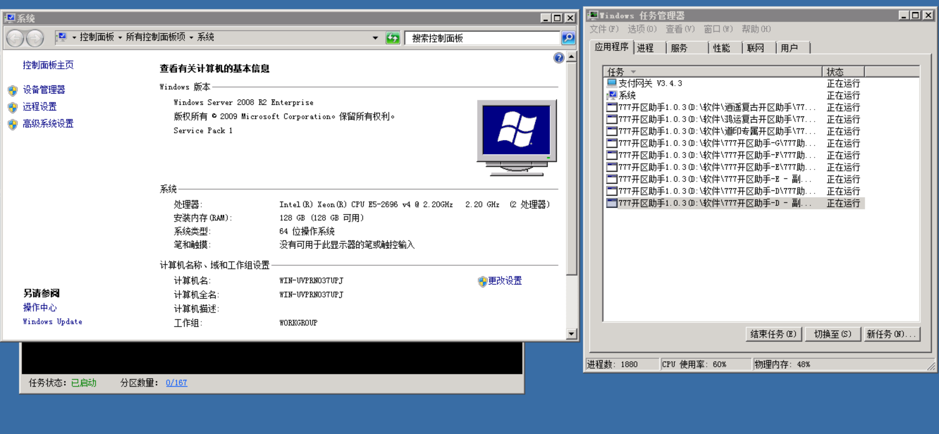Image resolution: width=939 pixels, height=434 pixels.
Task: Select task row containing 777开区助手-D\777助
Action: click(735, 191)
